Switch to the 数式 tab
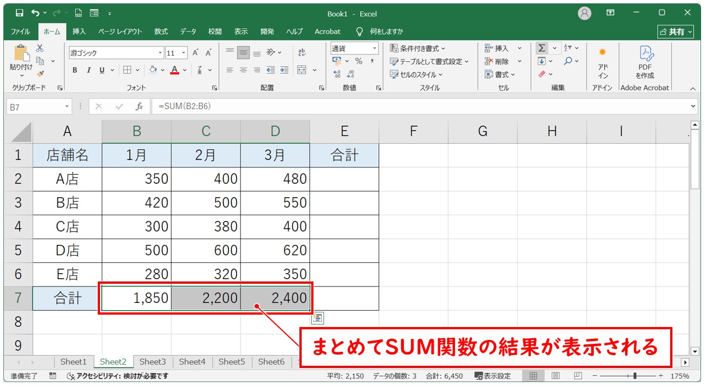 point(161,31)
